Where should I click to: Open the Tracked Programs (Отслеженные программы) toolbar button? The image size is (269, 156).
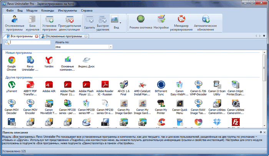(x=15, y=23)
